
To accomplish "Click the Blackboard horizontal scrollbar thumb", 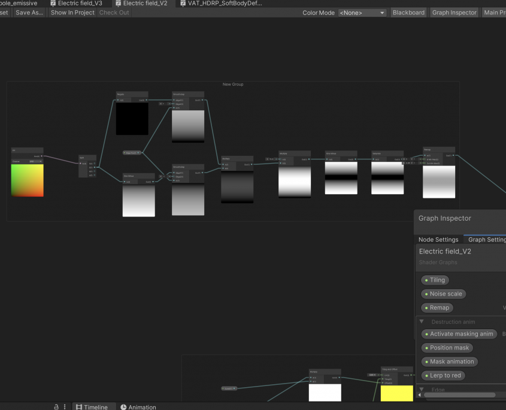I will tap(459, 394).
